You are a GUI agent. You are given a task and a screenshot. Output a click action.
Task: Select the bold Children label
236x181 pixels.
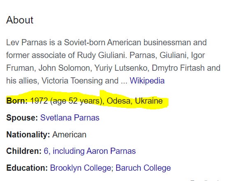[24, 151]
